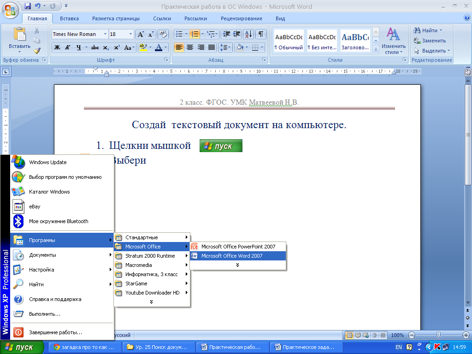Toggle underline (Ч) formatting
This screenshot has height=354, width=472.
pyautogui.click(x=78, y=47)
